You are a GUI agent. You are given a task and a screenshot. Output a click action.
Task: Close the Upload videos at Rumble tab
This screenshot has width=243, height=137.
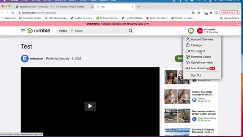(x=92, y=7)
